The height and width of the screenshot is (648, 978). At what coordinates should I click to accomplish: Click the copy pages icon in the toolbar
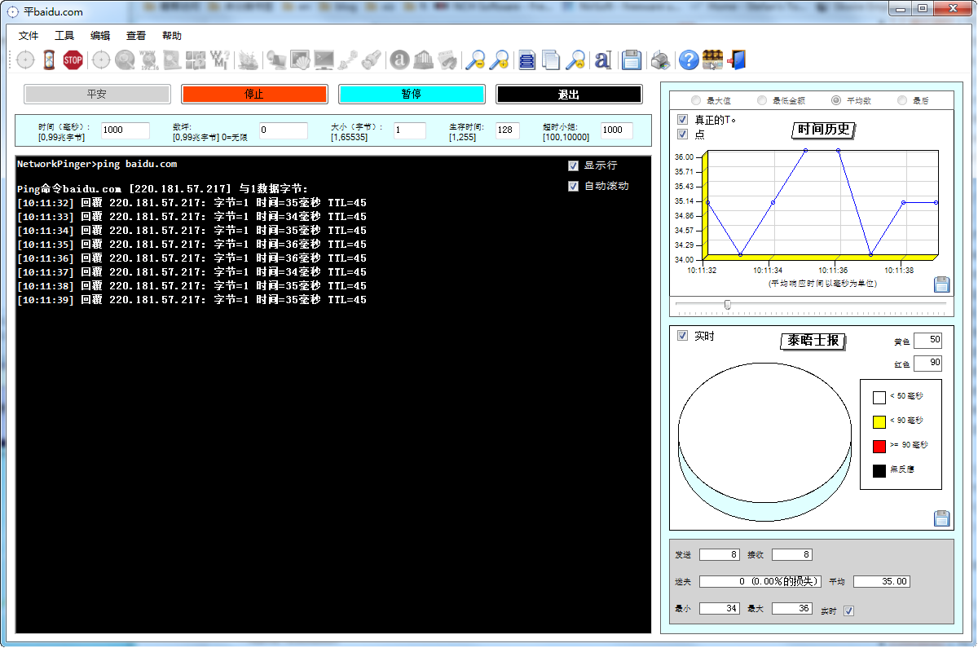pyautogui.click(x=551, y=60)
